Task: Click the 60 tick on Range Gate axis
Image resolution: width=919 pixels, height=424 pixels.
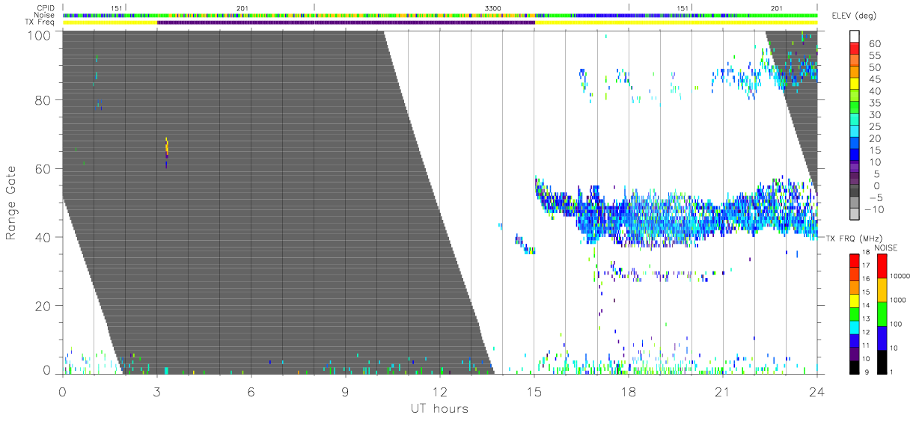Action: pos(43,168)
